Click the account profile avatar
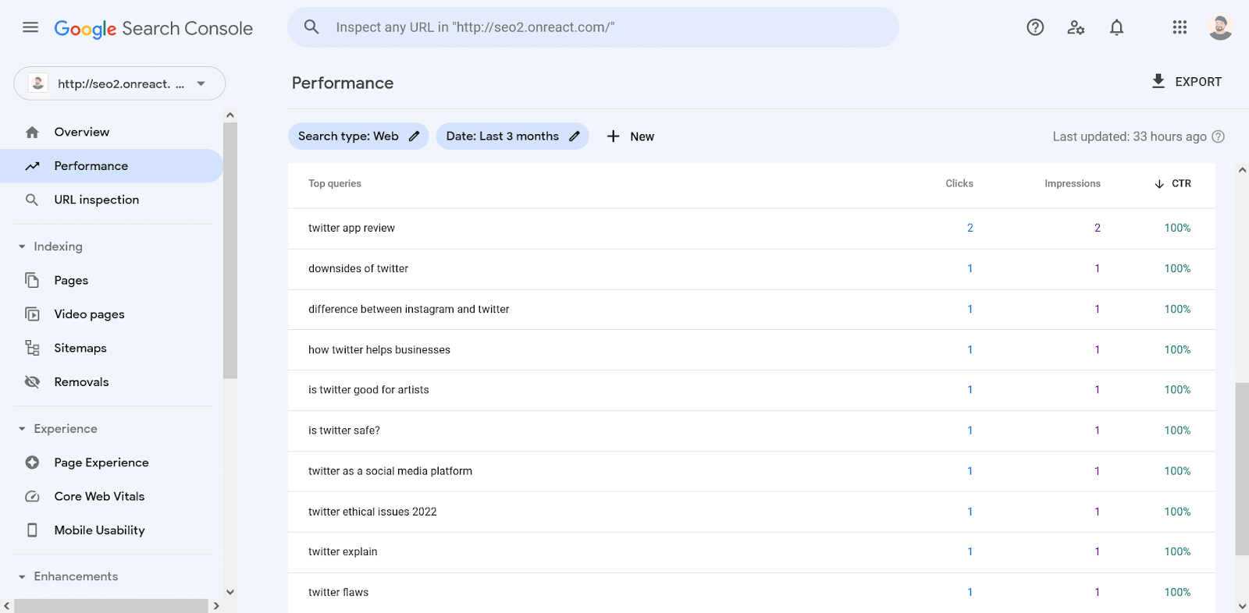The image size is (1249, 613). pyautogui.click(x=1219, y=27)
